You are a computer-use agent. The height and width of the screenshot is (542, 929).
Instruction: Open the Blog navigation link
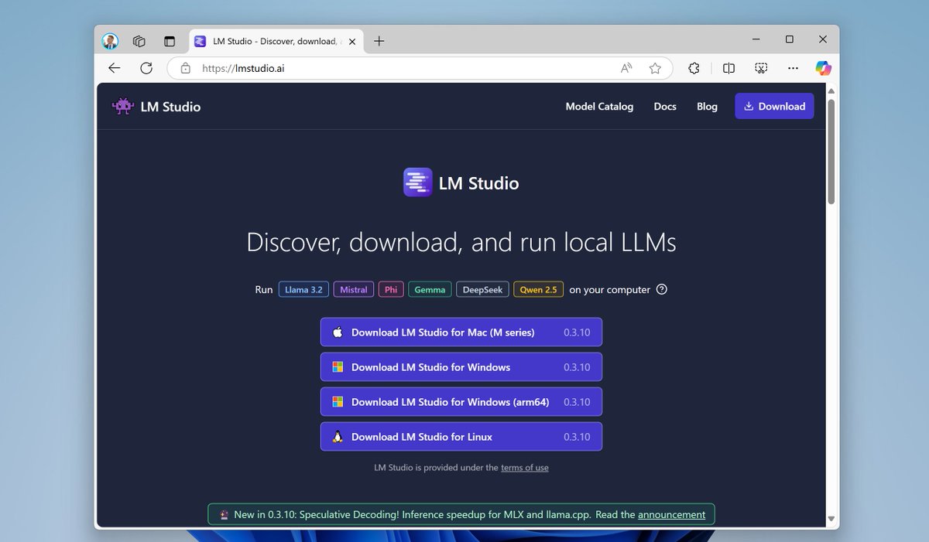707,107
